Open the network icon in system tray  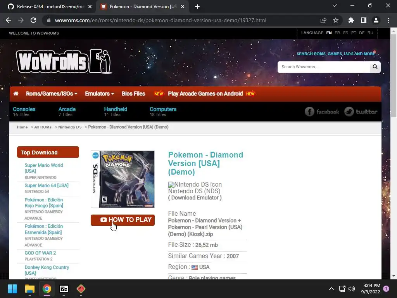point(342,289)
